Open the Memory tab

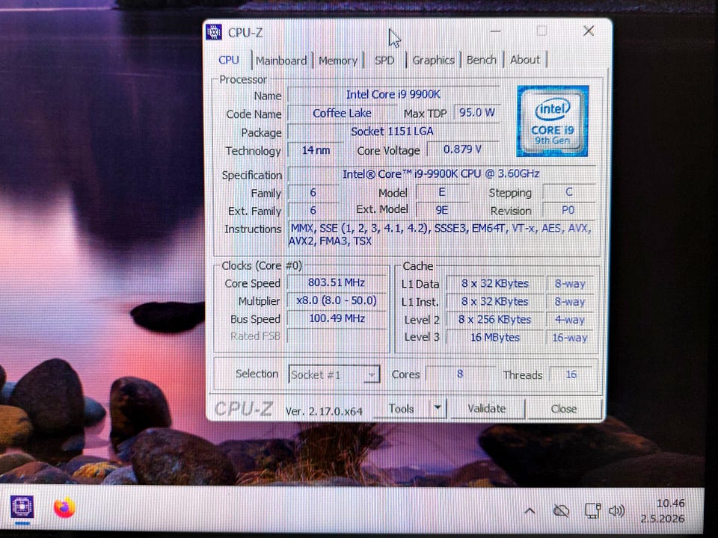pyautogui.click(x=338, y=61)
